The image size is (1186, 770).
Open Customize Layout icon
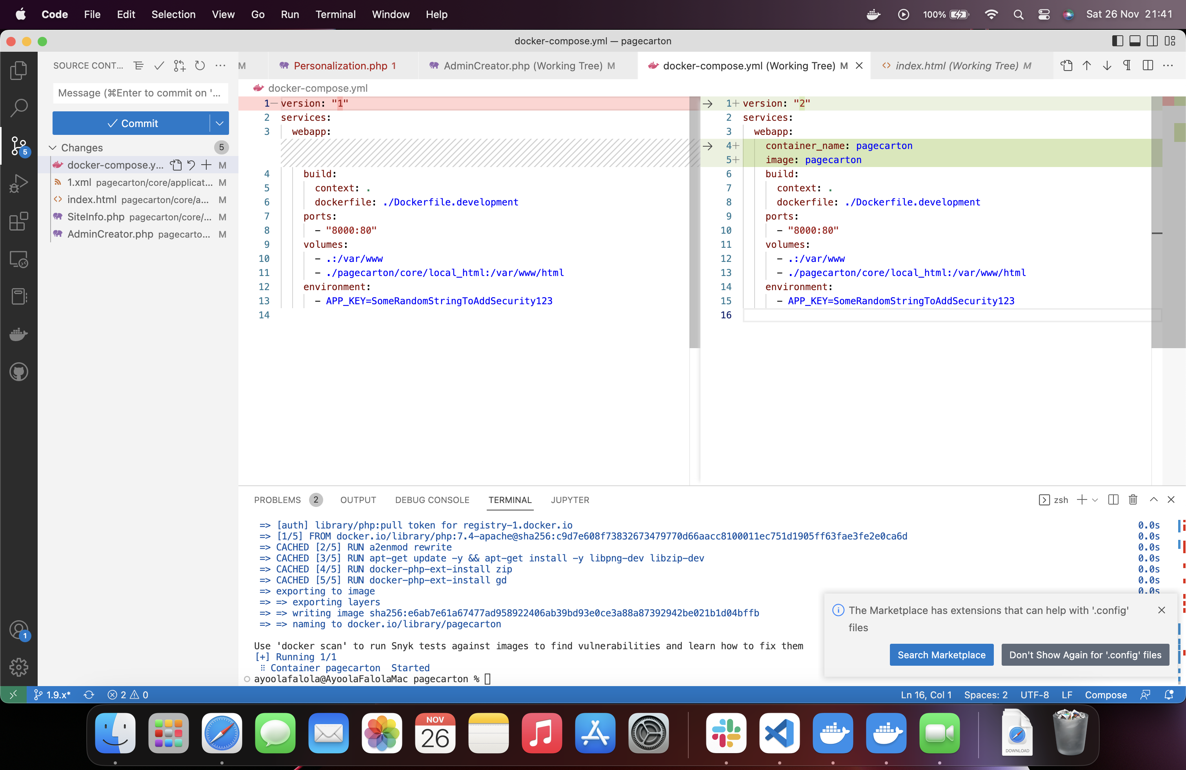coord(1170,41)
